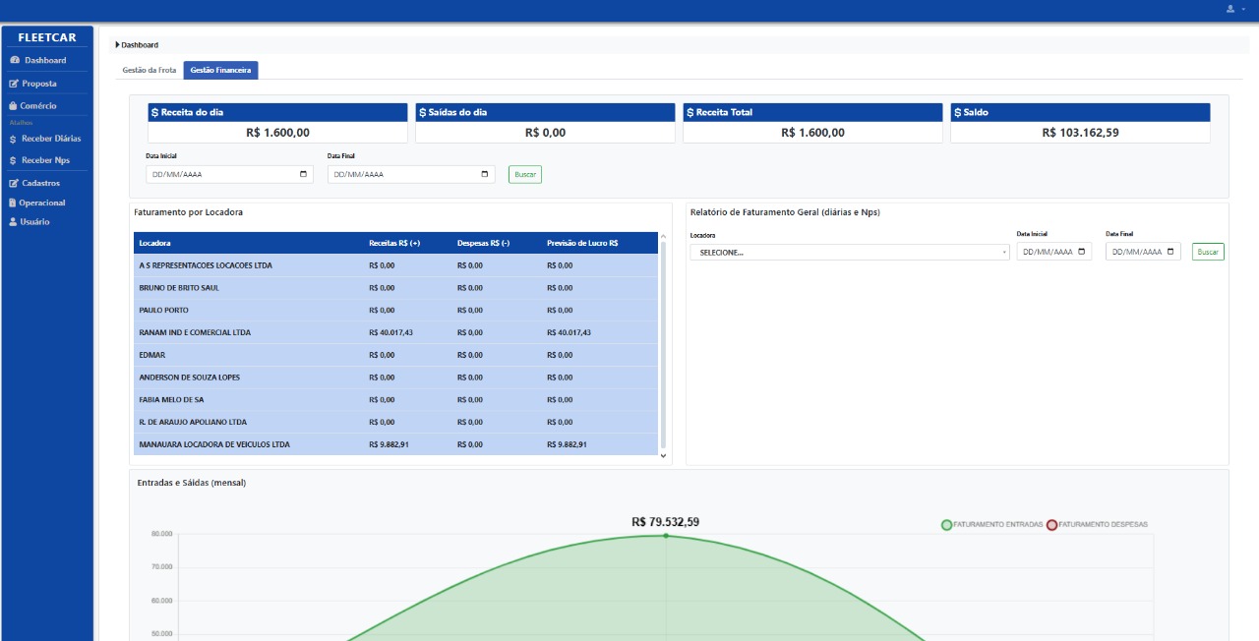1259x641 pixels.
Task: Click the Cadastros edit icon
Action: (x=14, y=183)
